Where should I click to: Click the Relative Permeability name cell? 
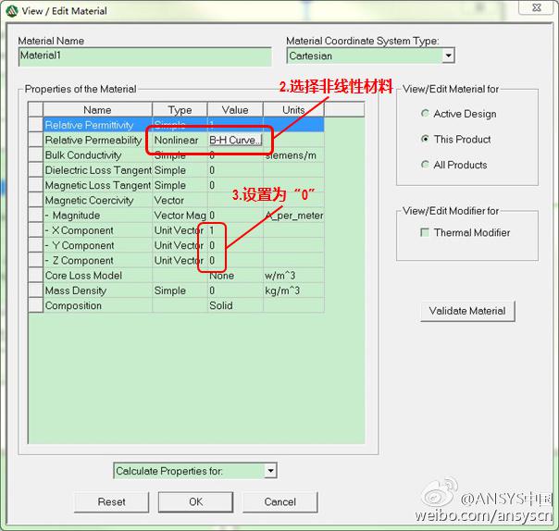click(x=97, y=140)
